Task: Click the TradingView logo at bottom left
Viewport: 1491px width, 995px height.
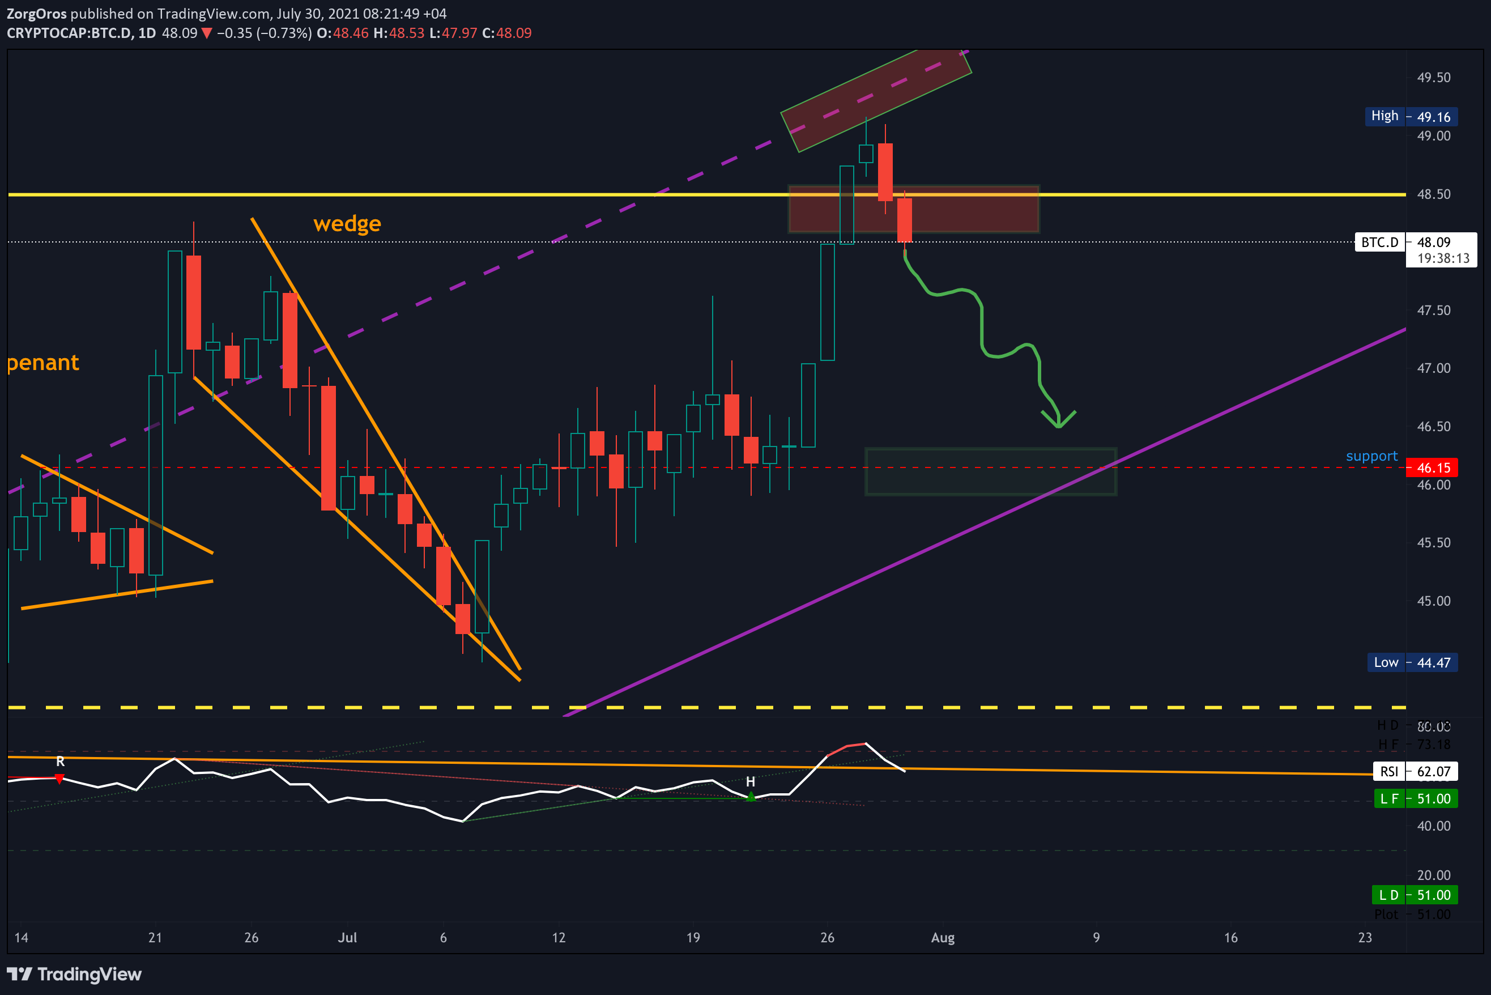Action: click(74, 974)
